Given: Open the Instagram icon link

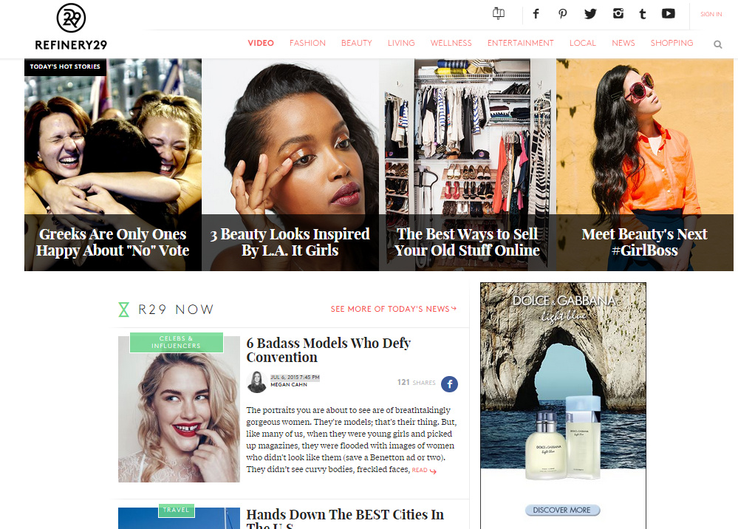Looking at the screenshot, I should tap(618, 14).
